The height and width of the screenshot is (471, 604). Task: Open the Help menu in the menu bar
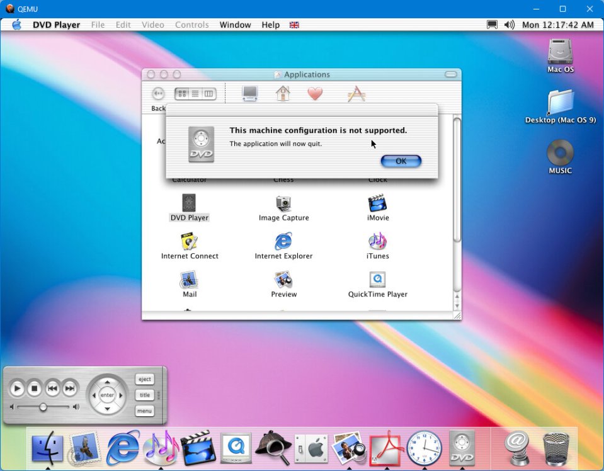[x=271, y=25]
